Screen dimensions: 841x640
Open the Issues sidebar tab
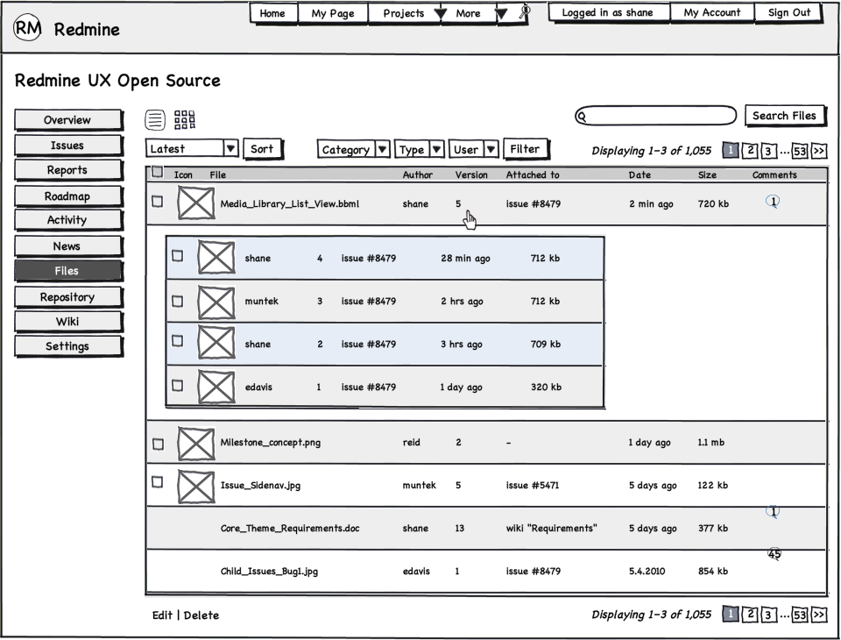(x=67, y=145)
